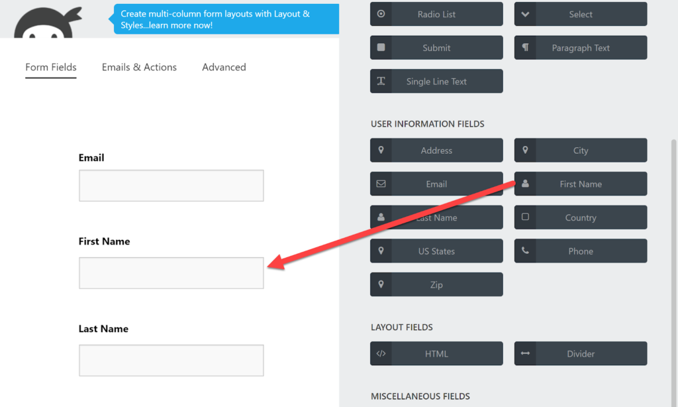Click the Email input box in the form
The width and height of the screenshot is (678, 407).
point(171,186)
